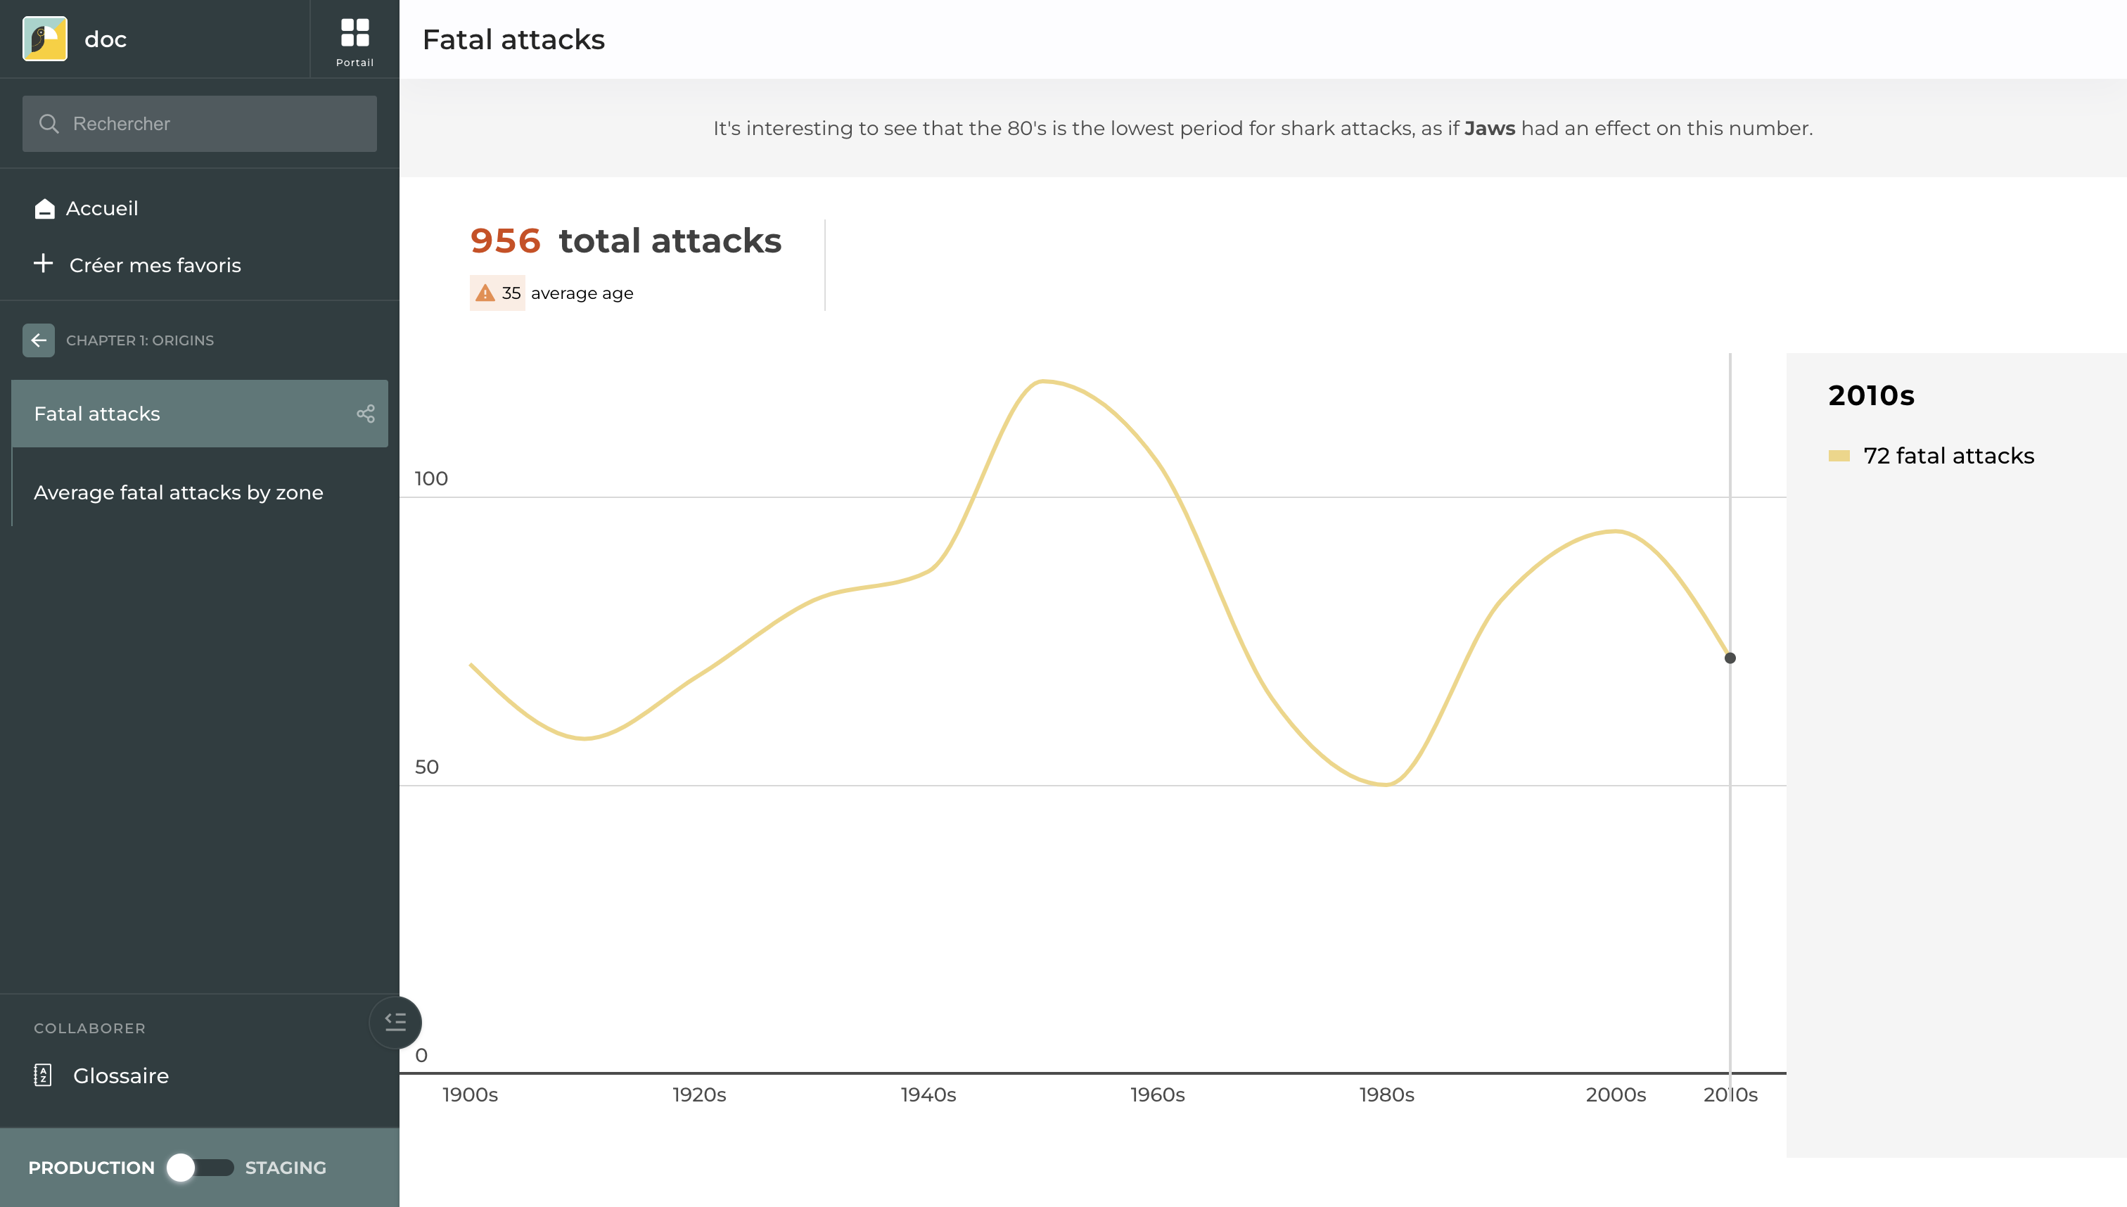Go to Accueil page
2127x1207 pixels.
pyautogui.click(x=102, y=208)
